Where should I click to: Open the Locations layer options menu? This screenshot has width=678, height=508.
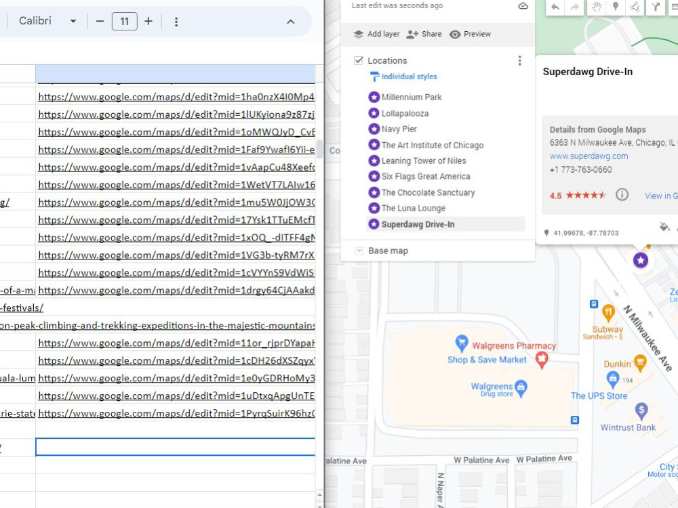pos(520,60)
